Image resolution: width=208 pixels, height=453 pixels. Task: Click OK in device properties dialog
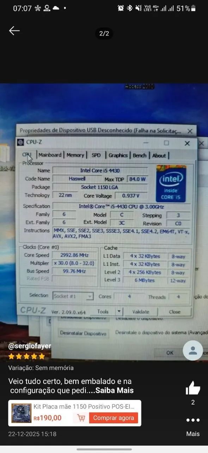coord(170,352)
